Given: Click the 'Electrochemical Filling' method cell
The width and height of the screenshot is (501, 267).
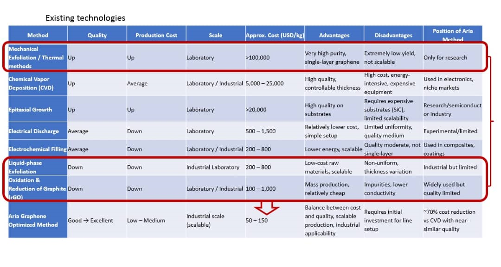Looking at the screenshot, I should point(38,149).
